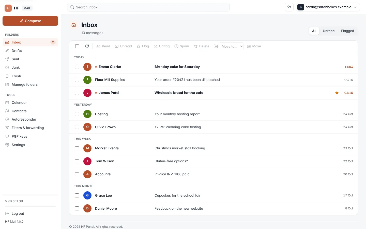Open the Drafts folder
366x229 pixels.
click(x=30, y=51)
